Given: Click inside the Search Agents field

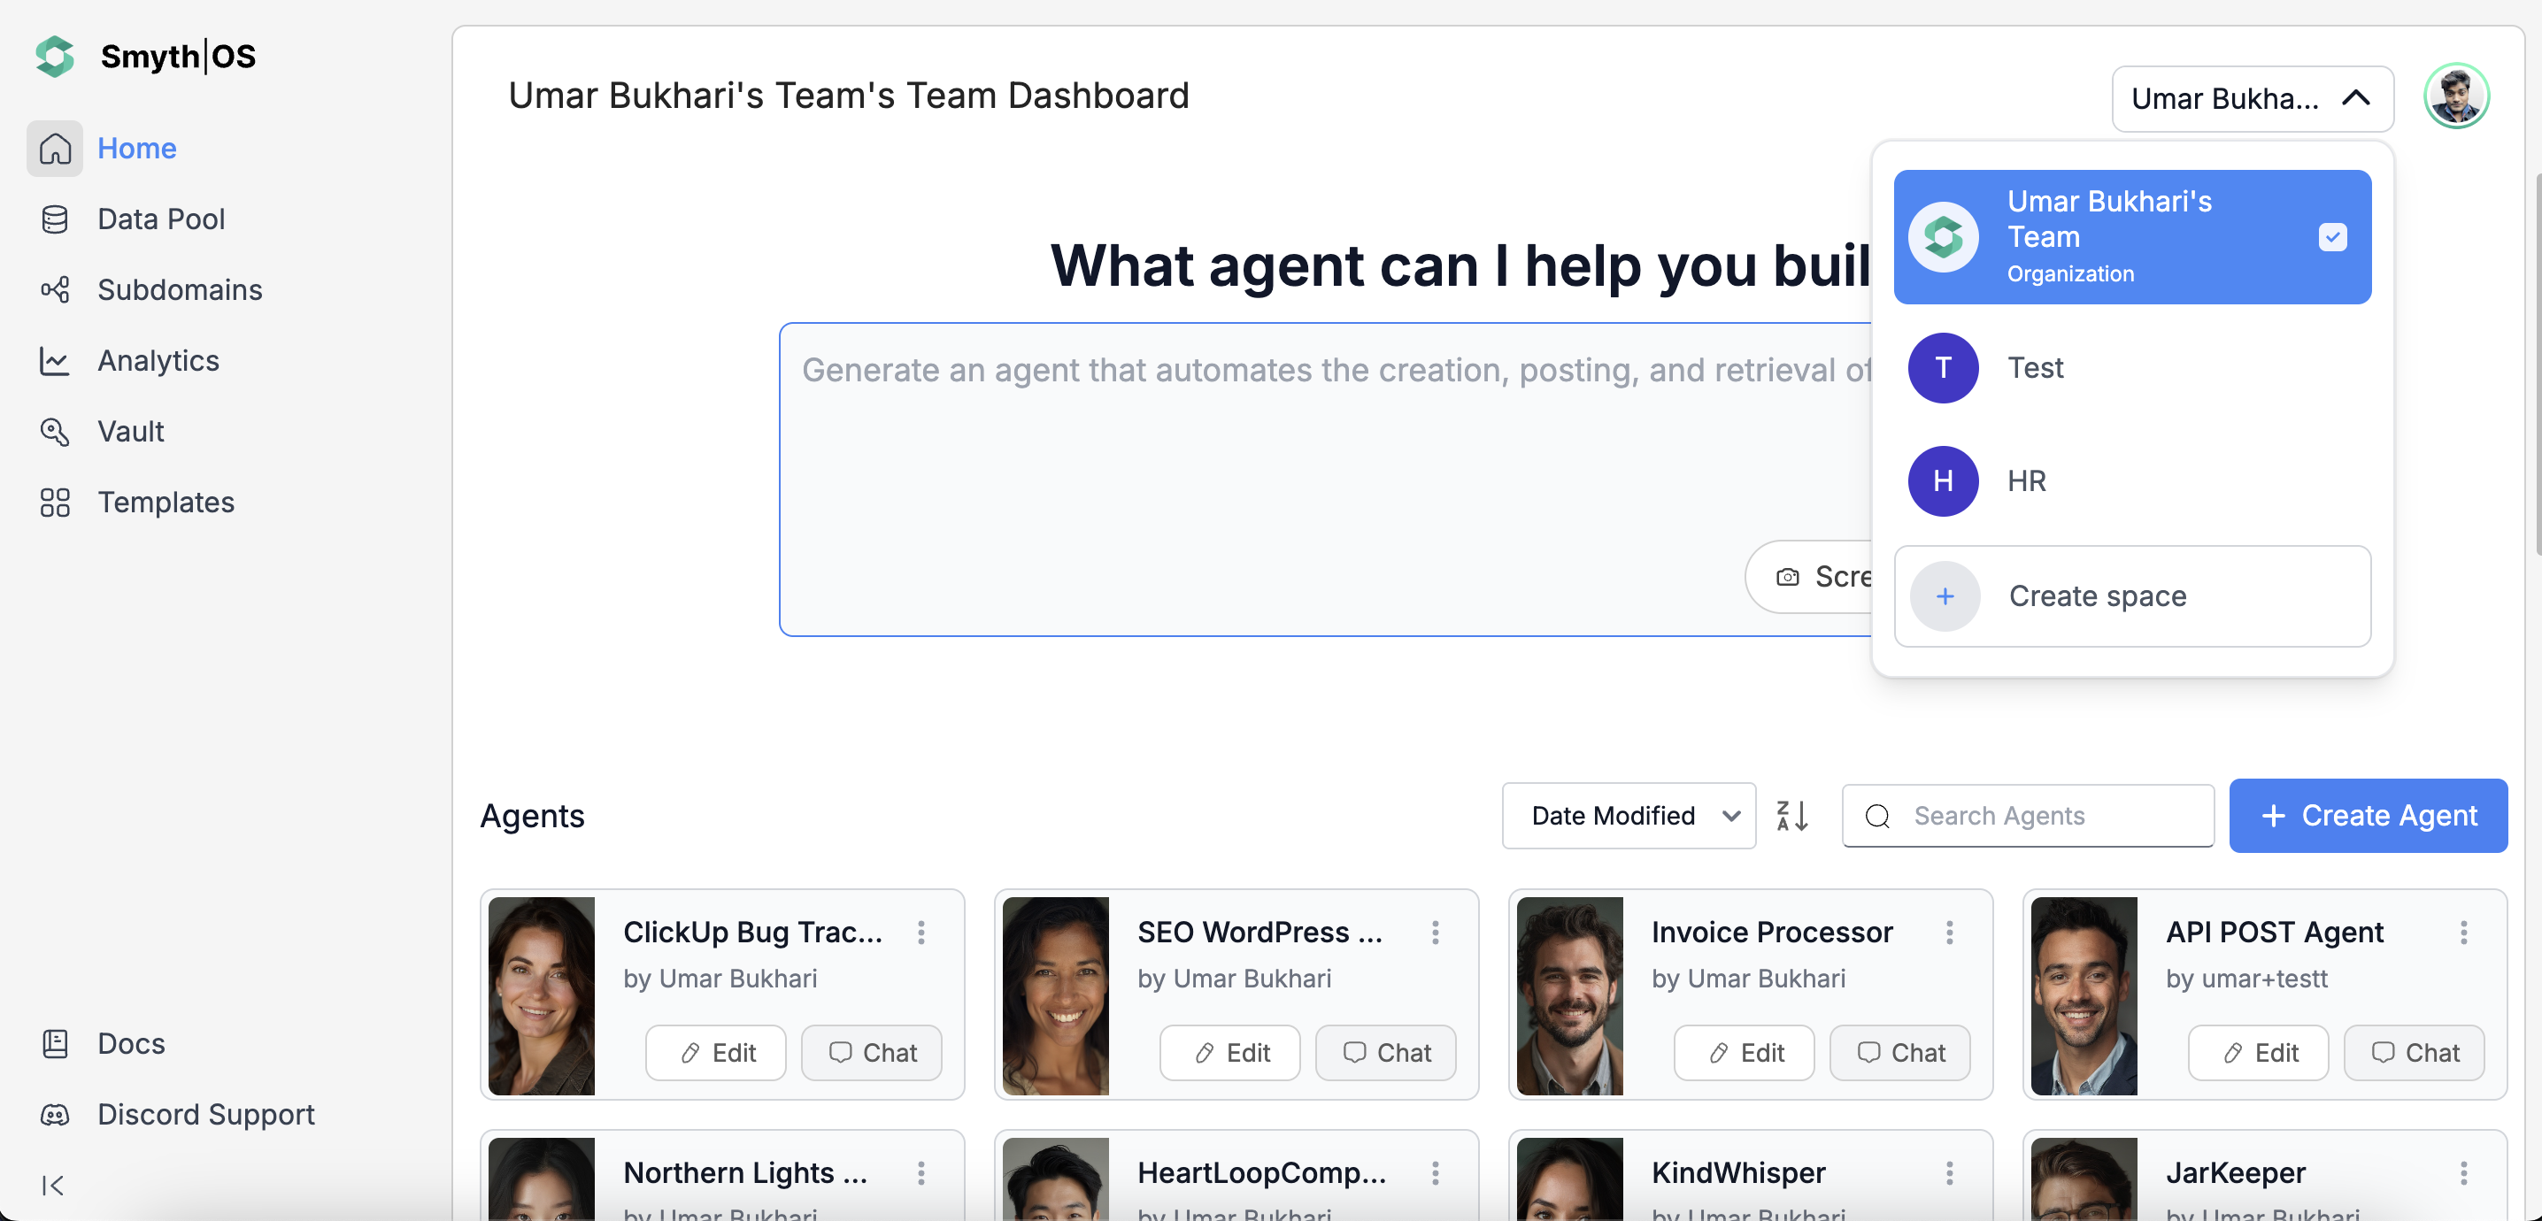Looking at the screenshot, I should click(2028, 816).
